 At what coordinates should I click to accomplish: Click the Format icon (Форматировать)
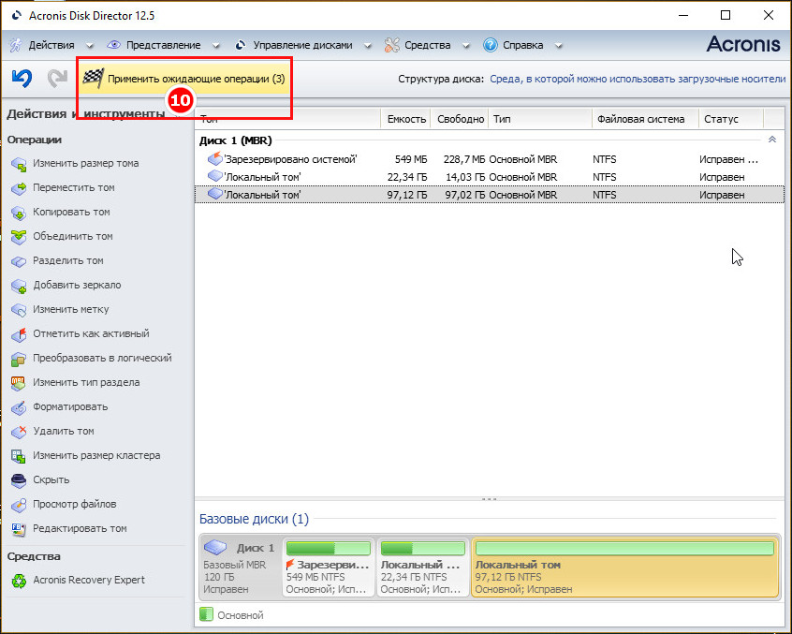[x=19, y=407]
